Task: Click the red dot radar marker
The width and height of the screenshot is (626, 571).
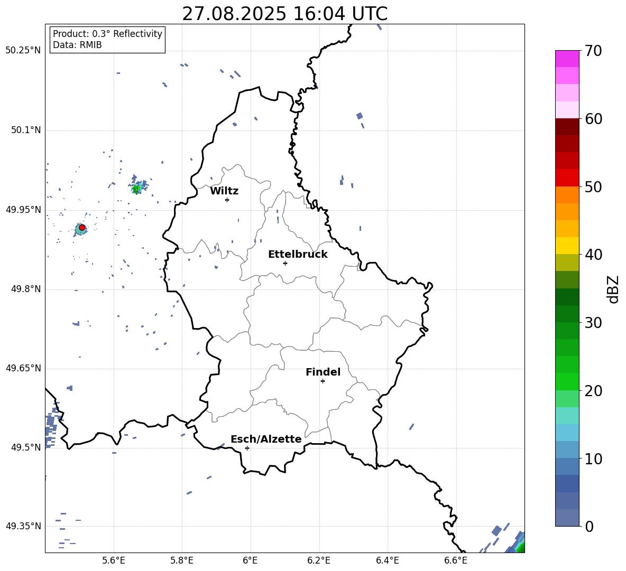Action: coord(82,228)
